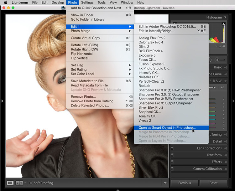The image size is (235, 191).
Task: Click the Previous button
Action: (185, 183)
